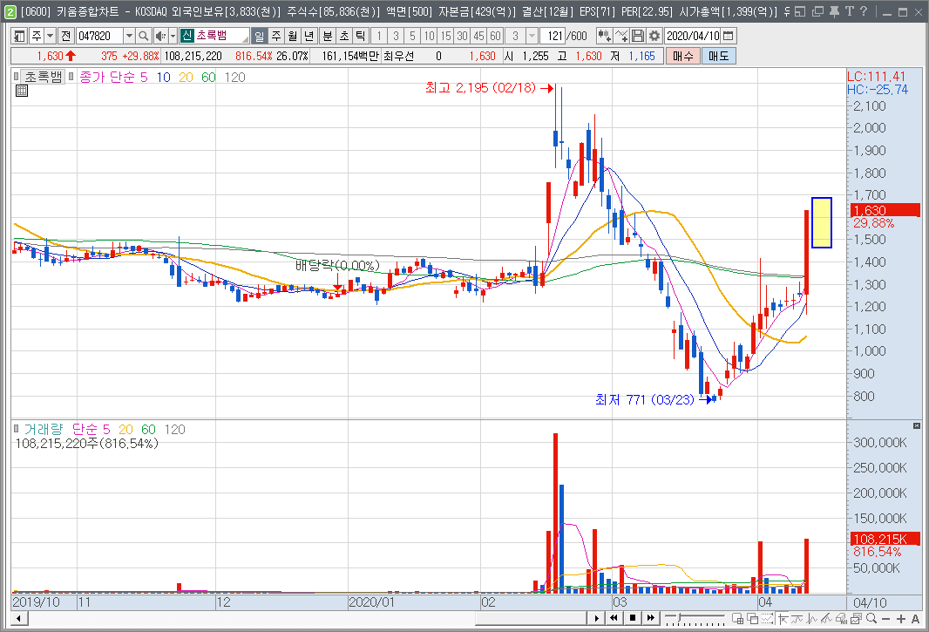Toggle the 초록뱀 price series marker
This screenshot has width=929, height=632.
16,77
